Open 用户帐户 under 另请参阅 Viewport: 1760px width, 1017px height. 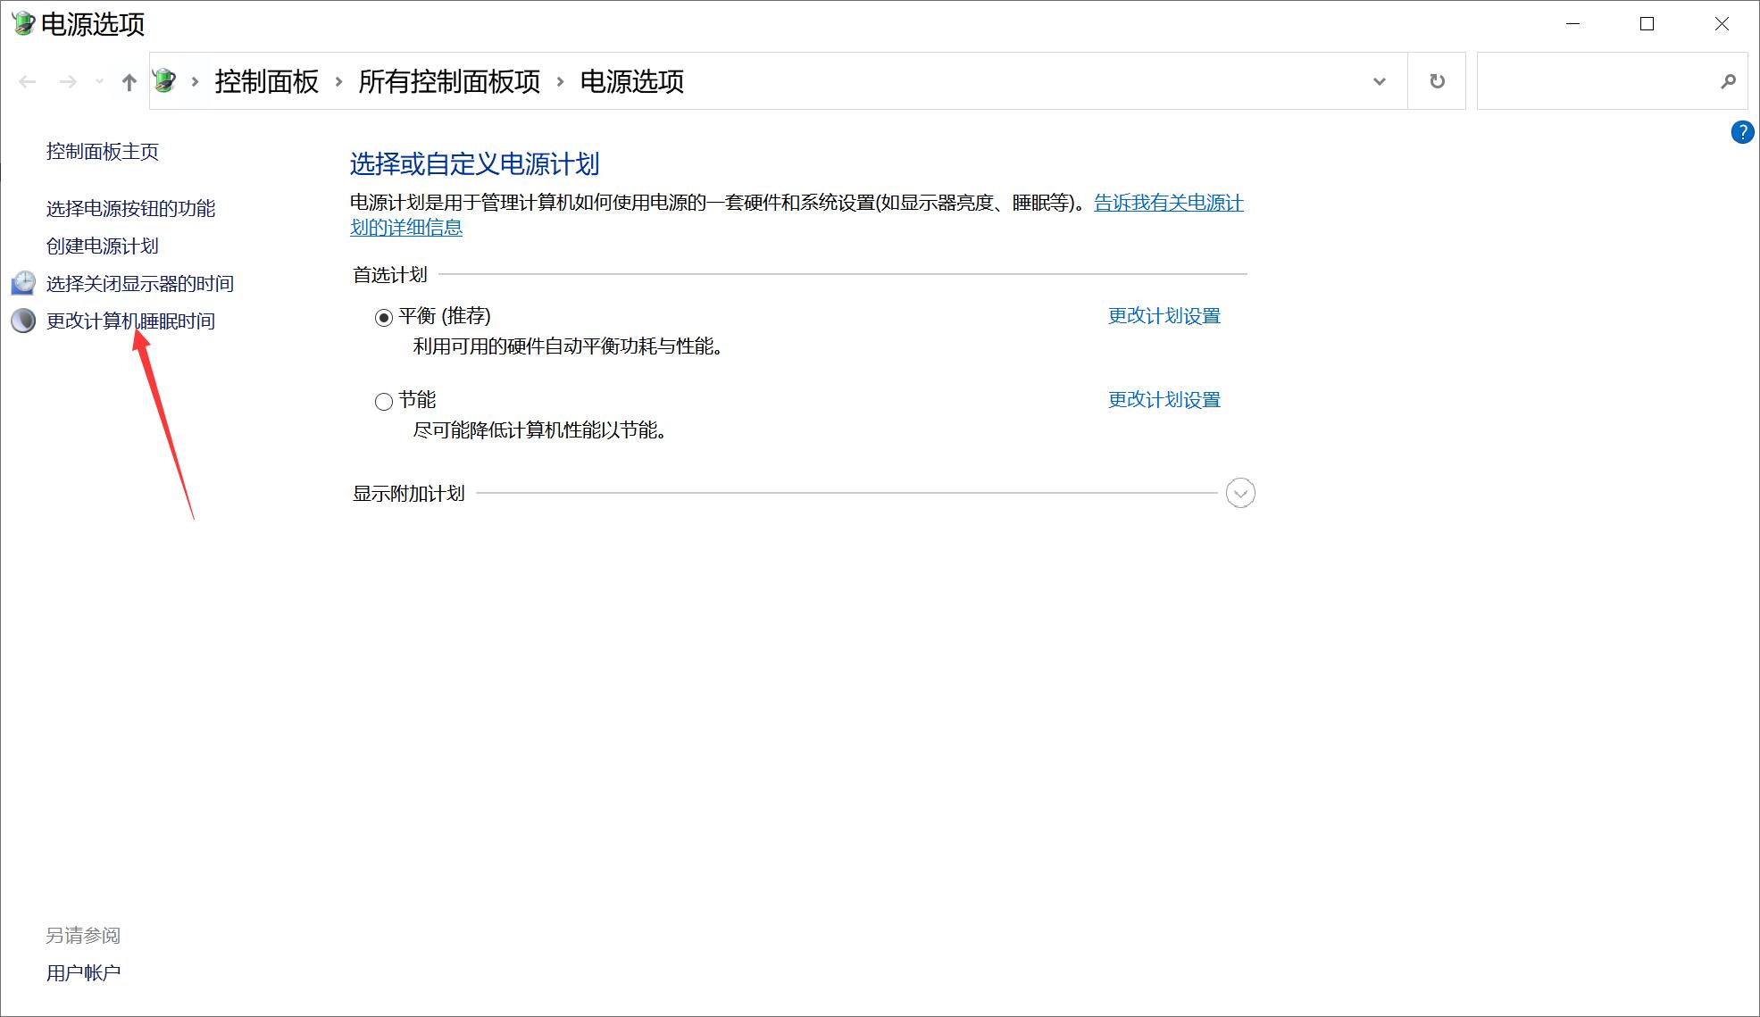[84, 973]
